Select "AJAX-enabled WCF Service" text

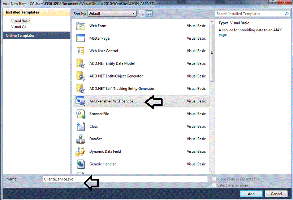(111, 101)
